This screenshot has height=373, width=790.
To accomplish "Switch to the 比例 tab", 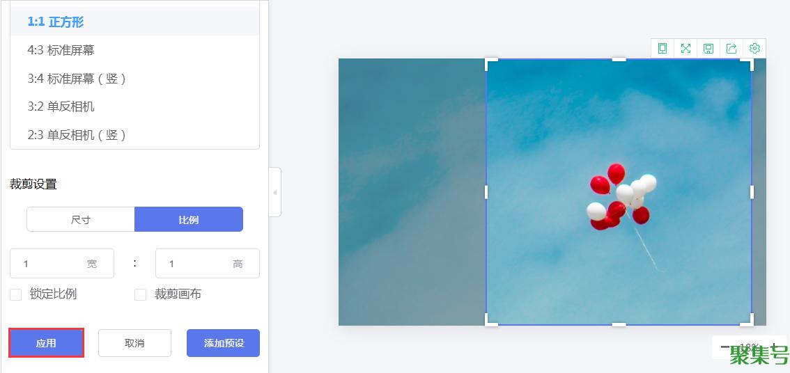I will coord(189,219).
